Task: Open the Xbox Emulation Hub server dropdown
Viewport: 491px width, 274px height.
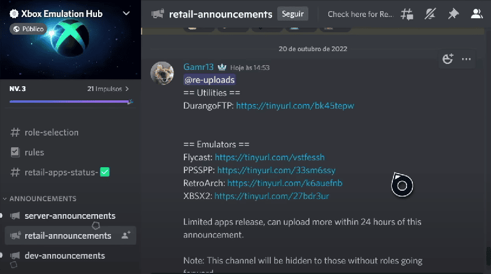Action: [126, 13]
